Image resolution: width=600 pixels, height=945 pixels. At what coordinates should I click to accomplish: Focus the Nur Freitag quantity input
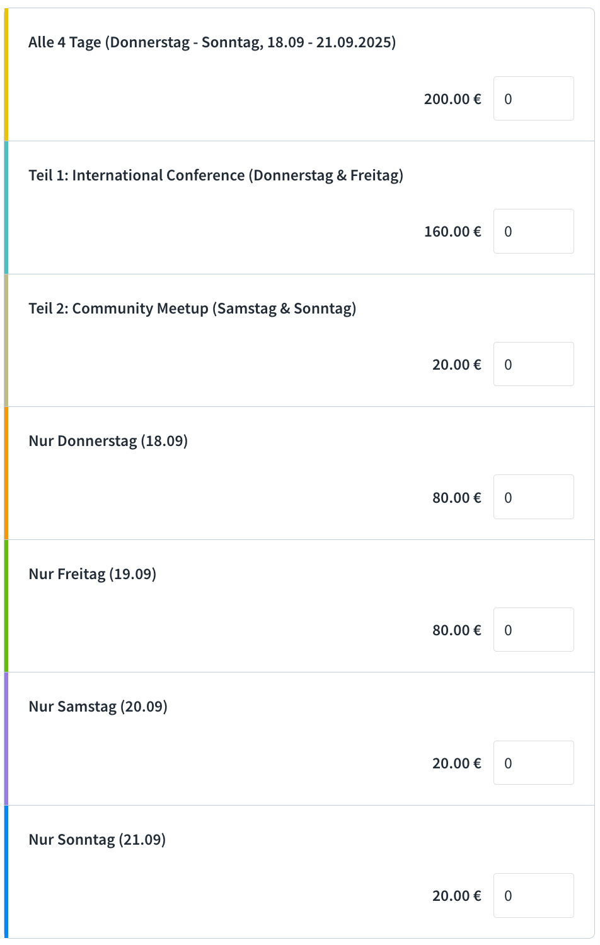coord(533,630)
